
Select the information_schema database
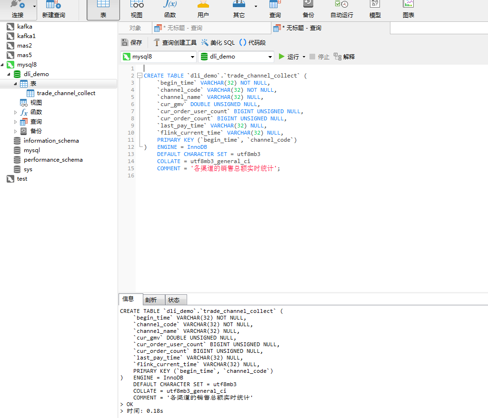[x=51, y=141]
